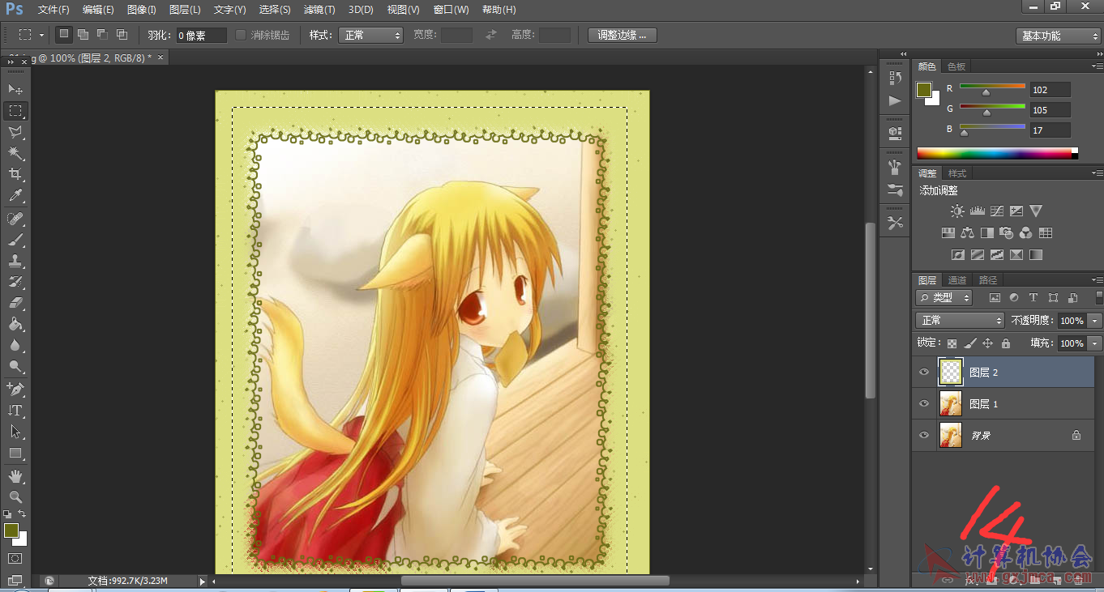Screen dimensions: 1104x592
Task: Open the 滤镜(T) menu
Action: click(319, 10)
